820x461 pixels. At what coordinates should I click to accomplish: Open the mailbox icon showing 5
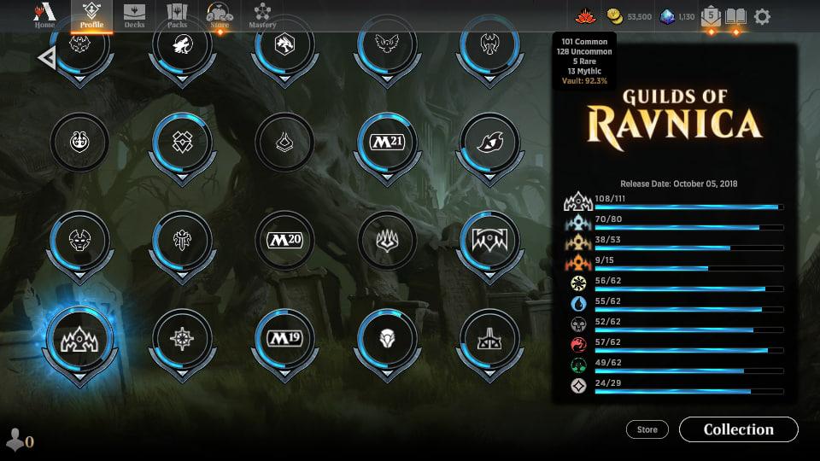click(711, 17)
